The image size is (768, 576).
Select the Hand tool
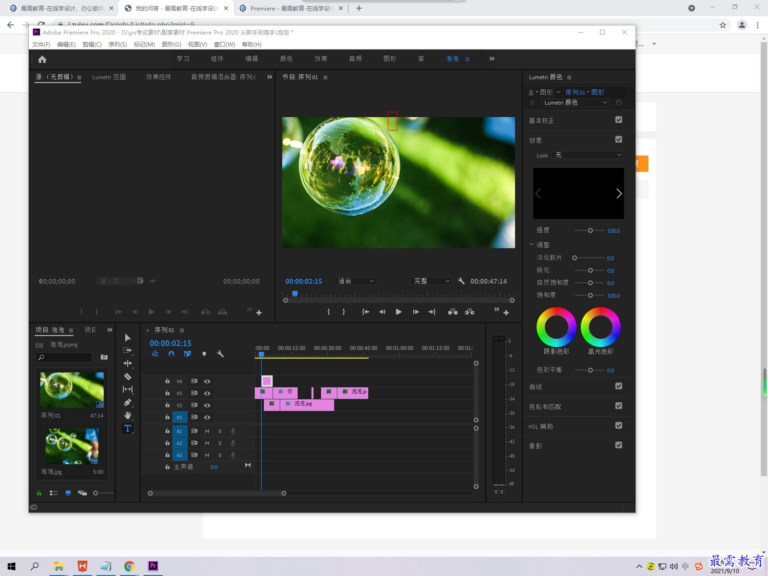pyautogui.click(x=128, y=415)
